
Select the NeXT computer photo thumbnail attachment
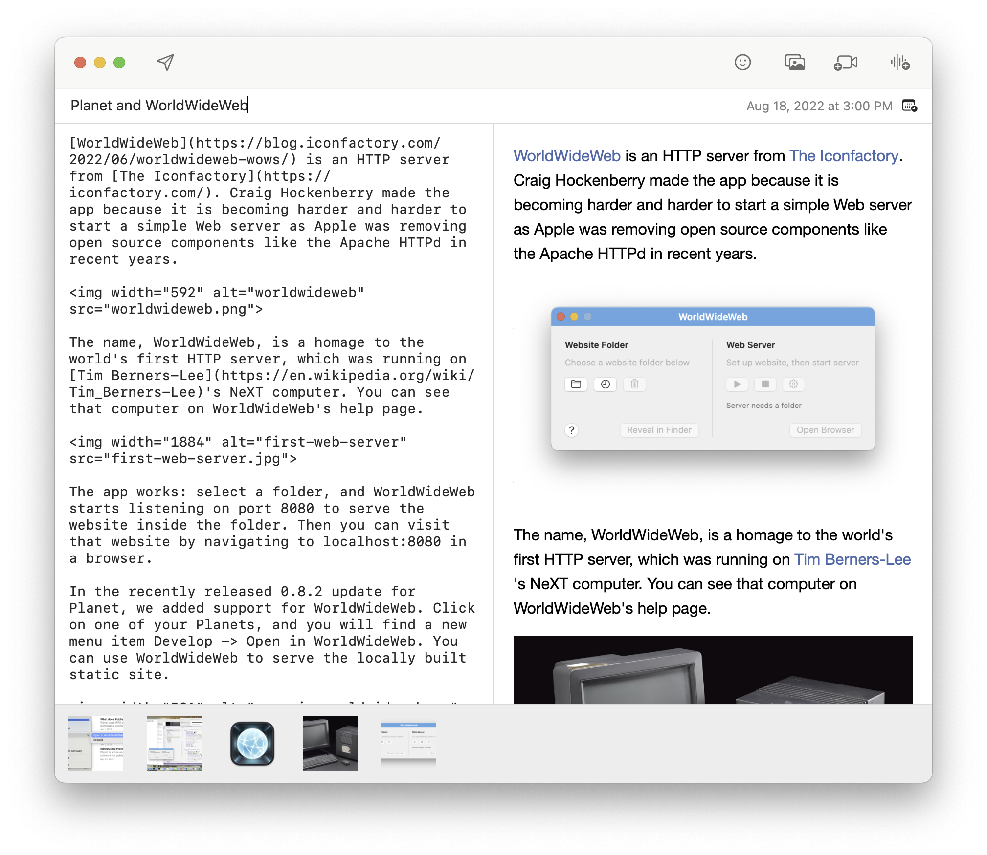[331, 743]
